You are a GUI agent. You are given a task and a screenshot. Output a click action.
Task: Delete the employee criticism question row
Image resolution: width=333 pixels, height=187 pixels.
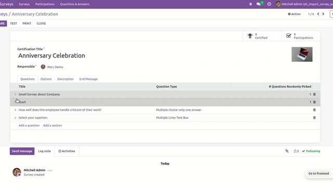pyautogui.click(x=314, y=110)
